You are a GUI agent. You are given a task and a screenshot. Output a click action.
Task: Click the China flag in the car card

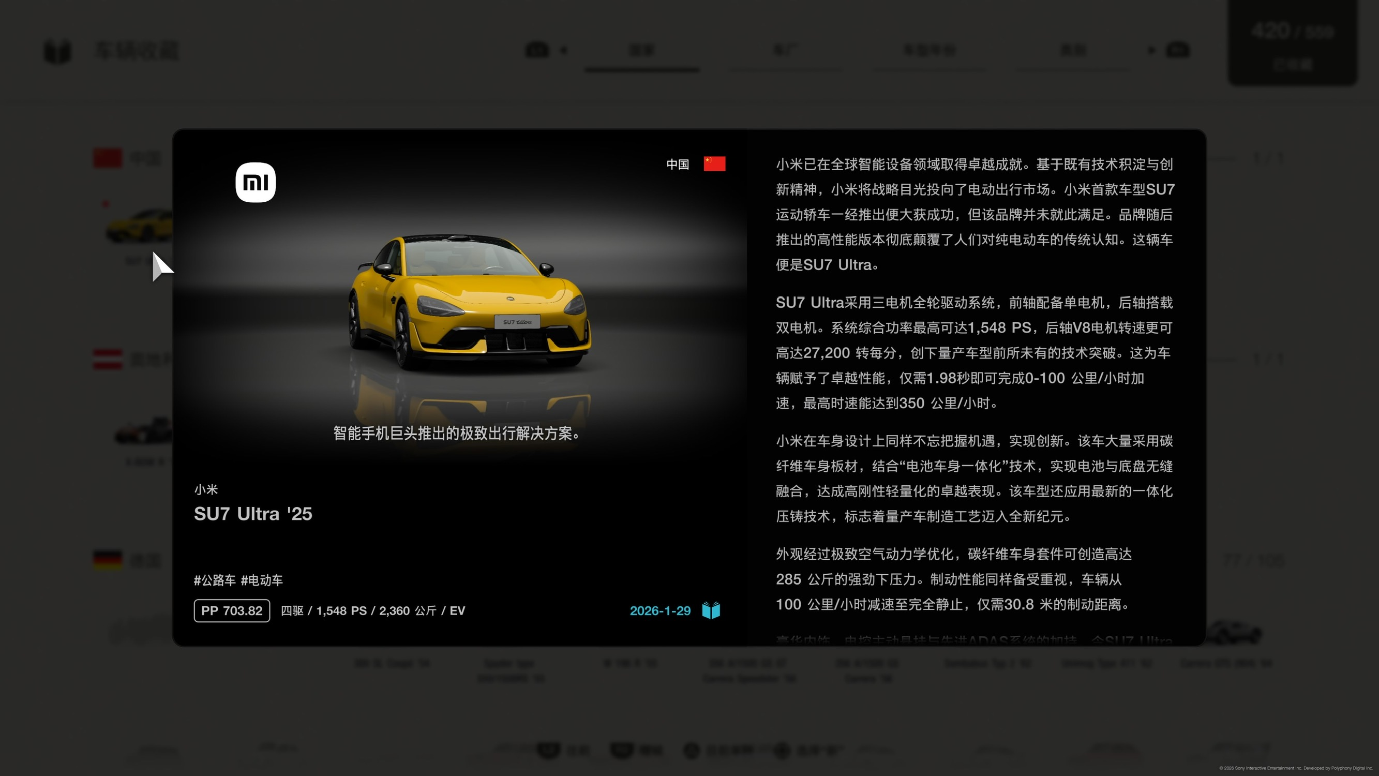point(714,164)
